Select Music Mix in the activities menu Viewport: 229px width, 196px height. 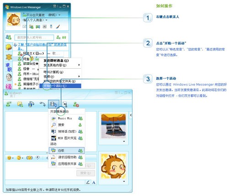(66, 118)
